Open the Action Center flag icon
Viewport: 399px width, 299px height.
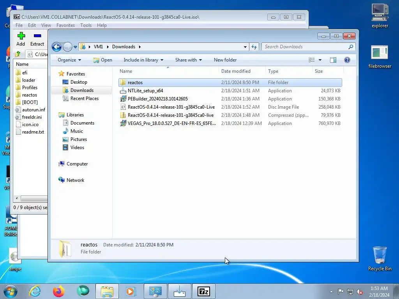(x=341, y=291)
